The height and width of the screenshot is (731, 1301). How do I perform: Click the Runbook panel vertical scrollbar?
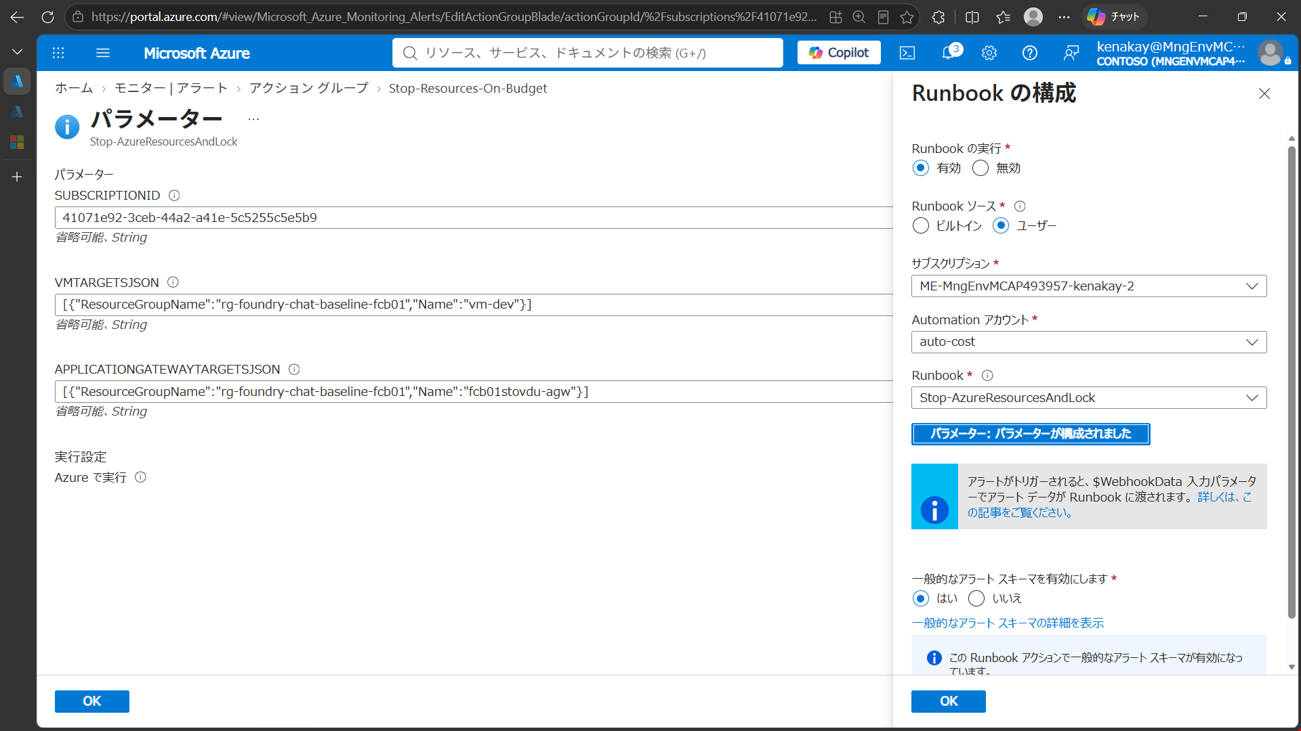point(1292,382)
